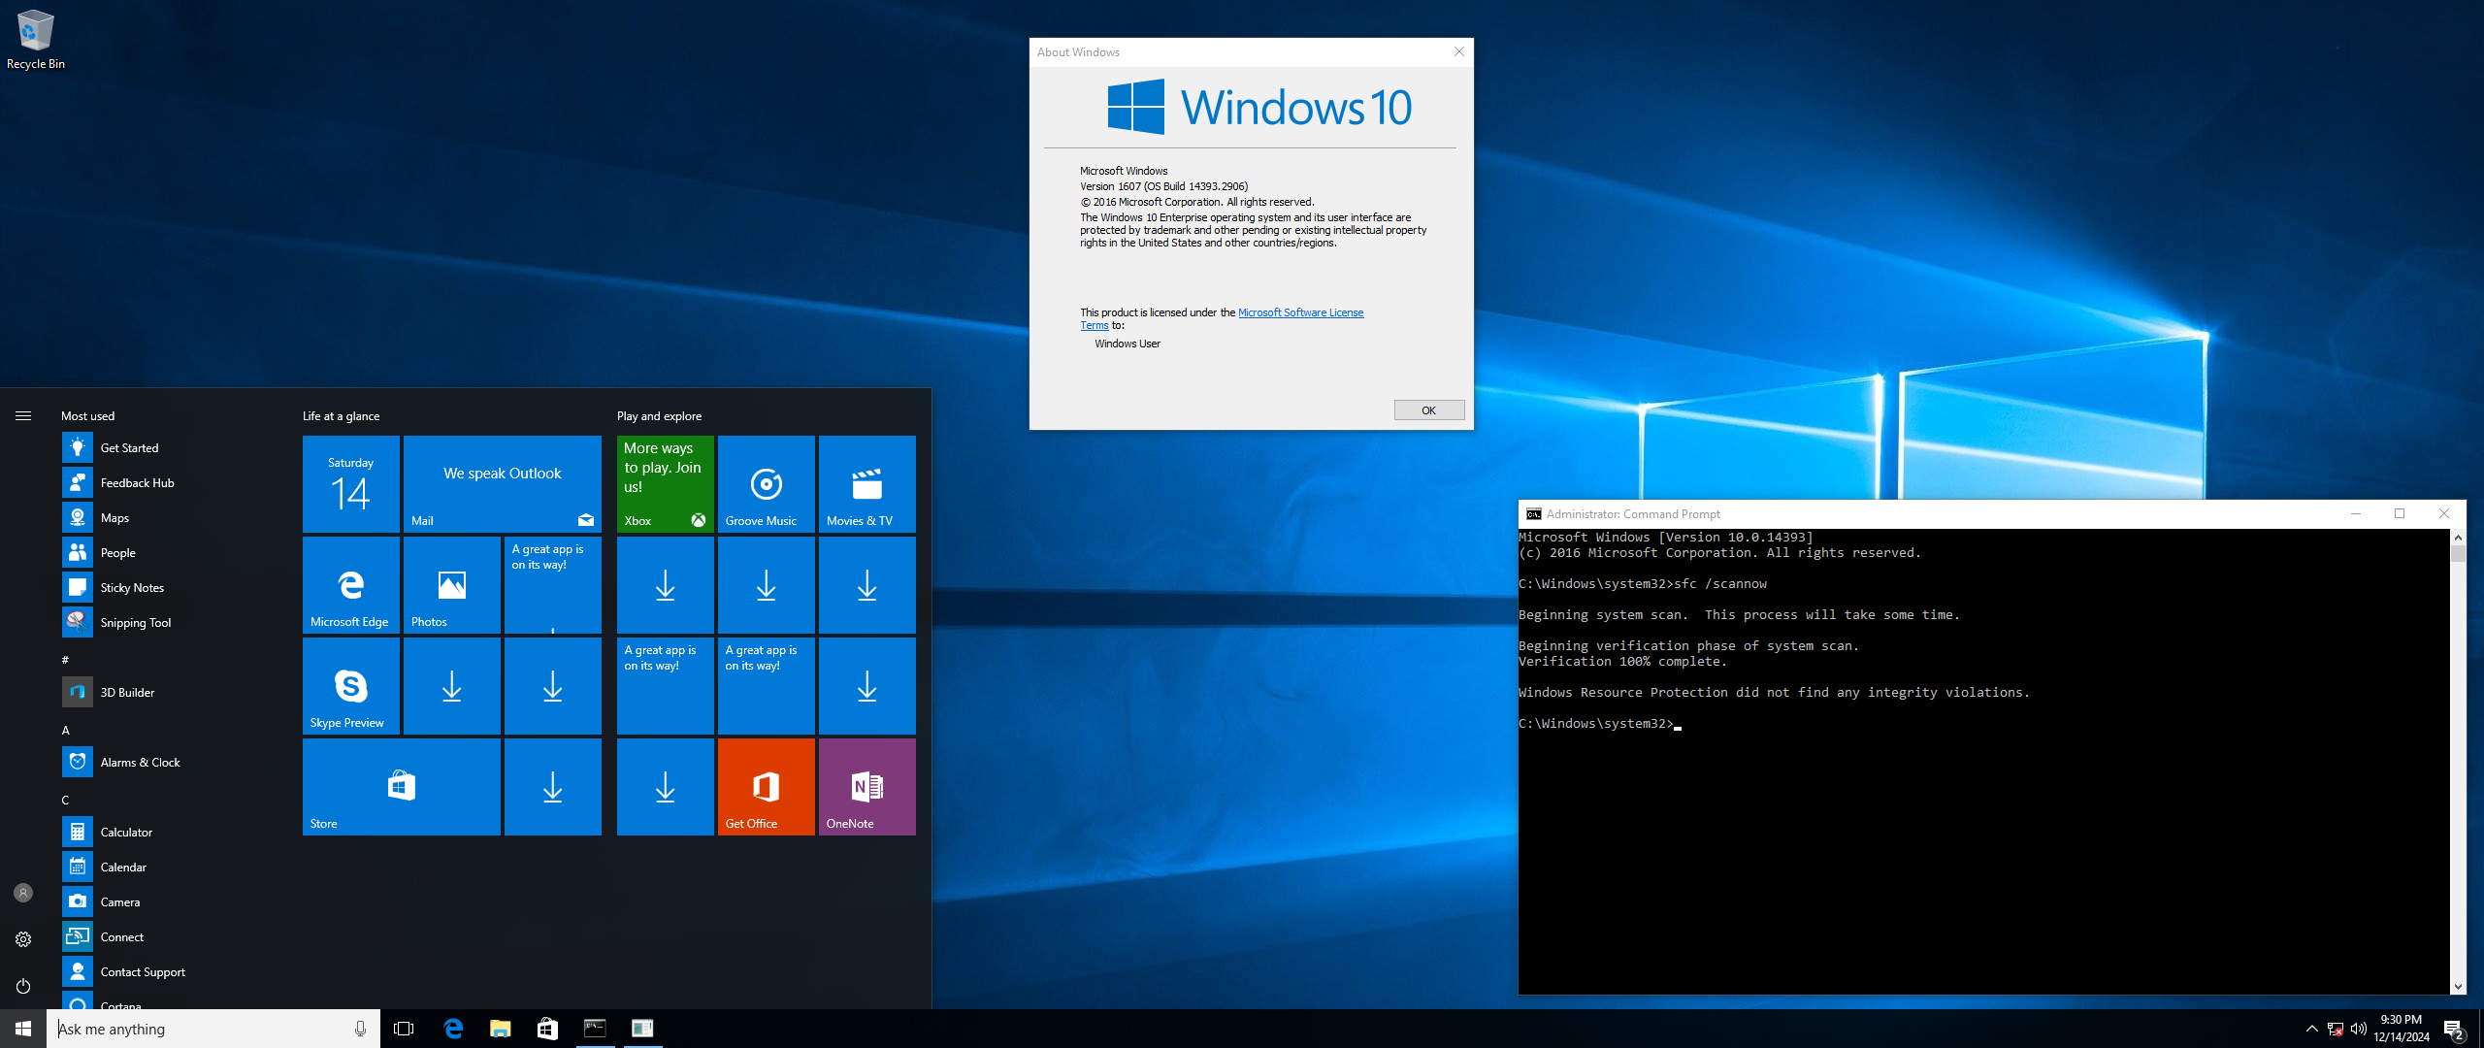Click the Get Office tile
Screen dimensions: 2484x1048
(766, 786)
